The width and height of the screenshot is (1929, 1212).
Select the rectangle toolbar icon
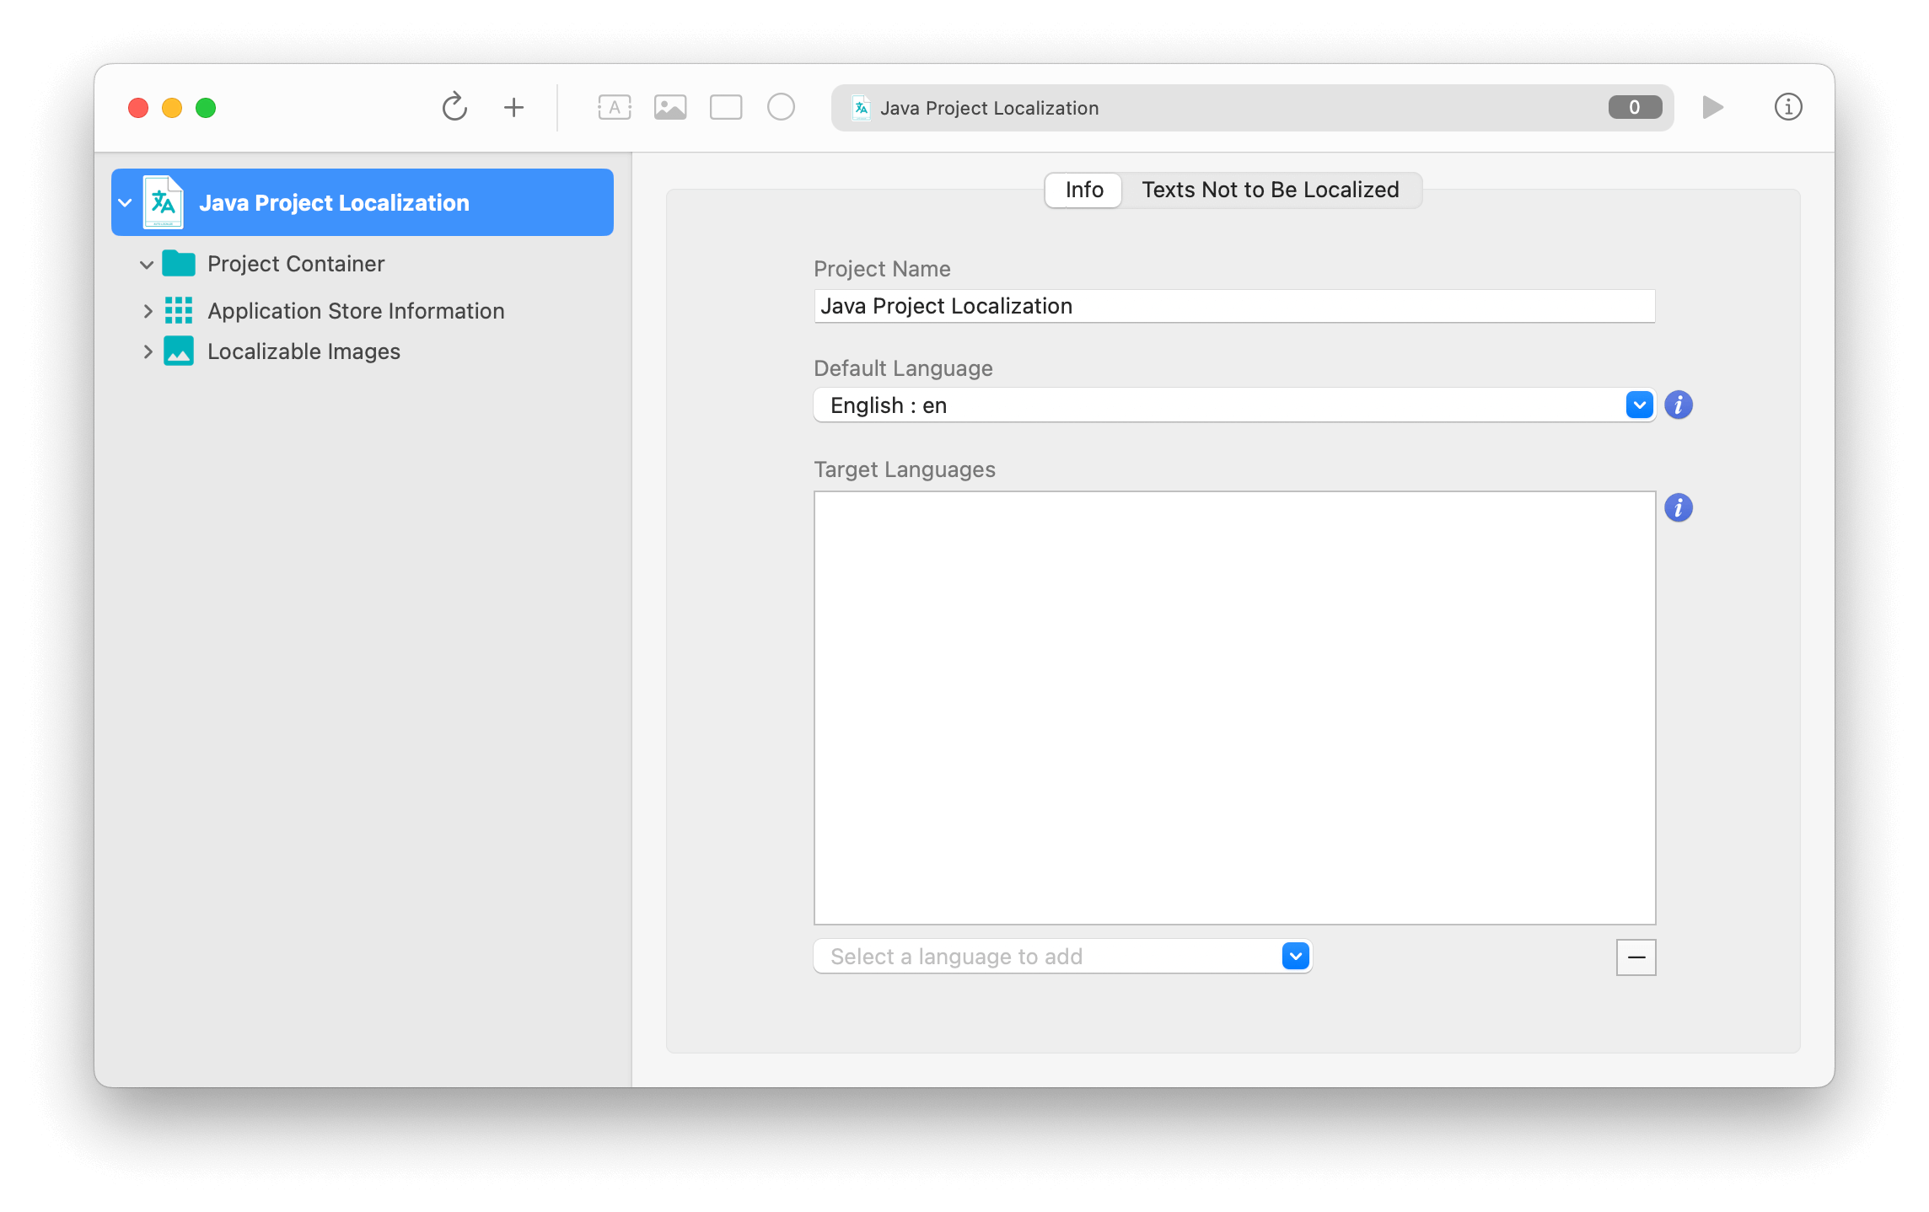point(726,107)
